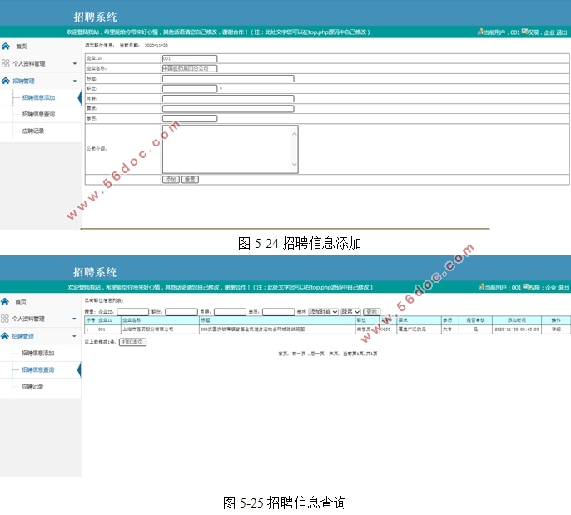571x515 pixels.
Task: Click the 企业ID search box above the table
Action: [x=132, y=312]
